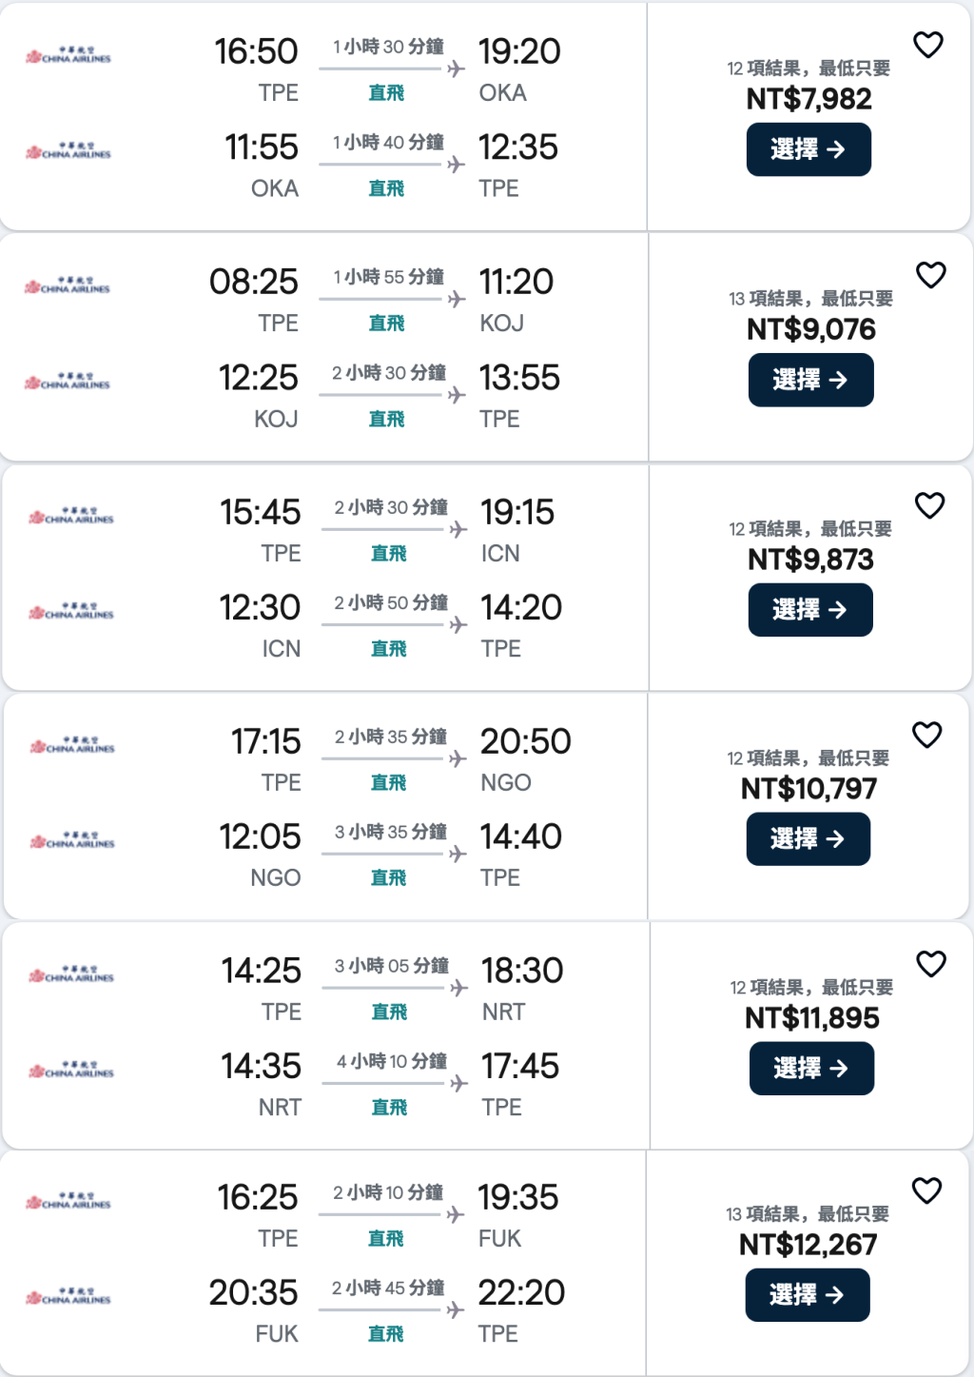
Task: Click the plane icon on 12:05 NGO–TPE leg
Action: pyautogui.click(x=458, y=854)
